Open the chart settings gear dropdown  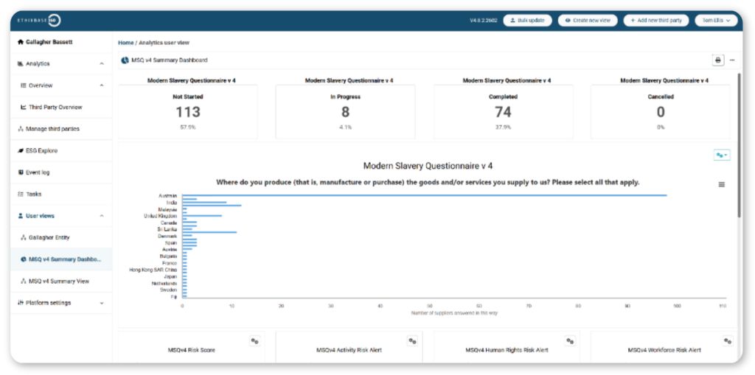click(x=722, y=155)
